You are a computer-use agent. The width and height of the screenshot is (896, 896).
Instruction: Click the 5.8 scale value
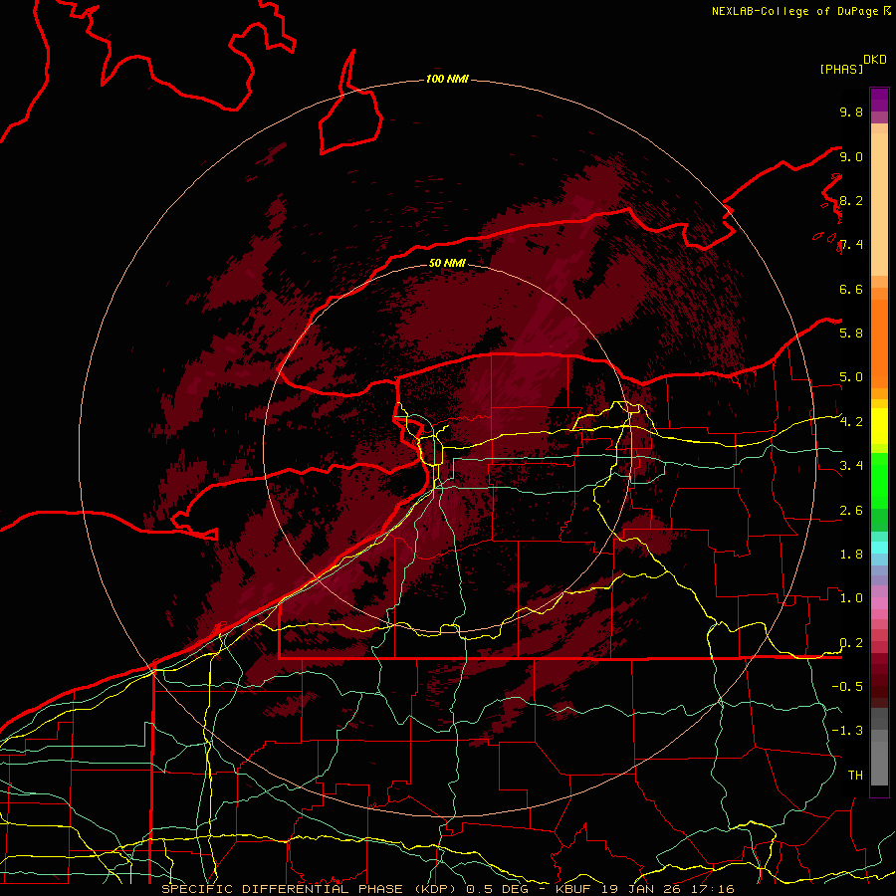coord(851,334)
